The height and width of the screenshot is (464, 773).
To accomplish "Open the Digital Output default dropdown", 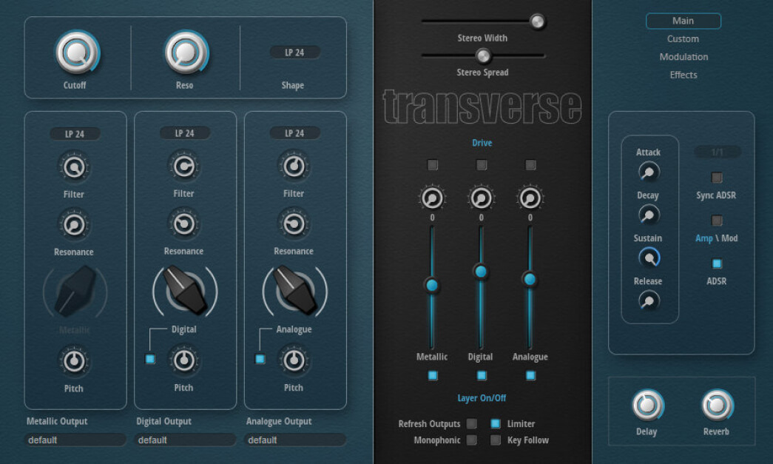I will pyautogui.click(x=185, y=440).
